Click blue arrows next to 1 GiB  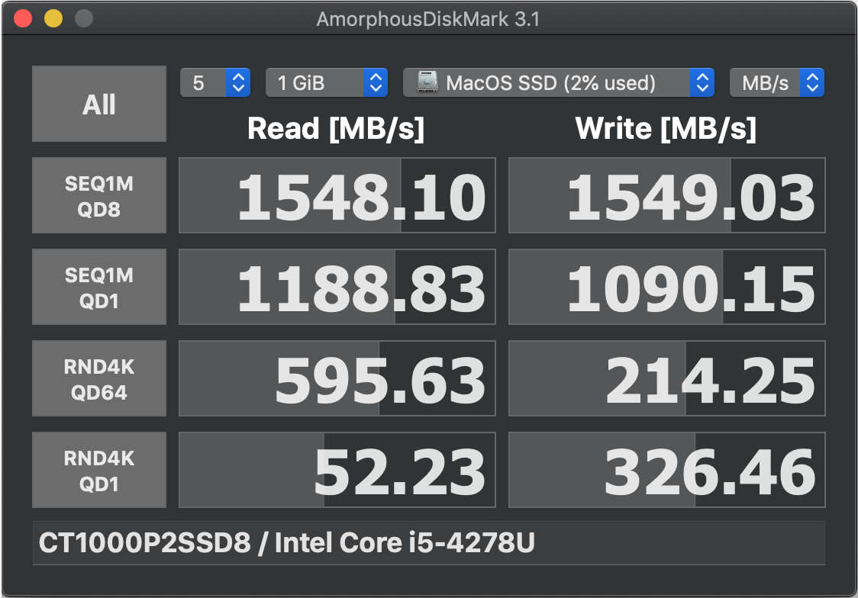[x=376, y=82]
